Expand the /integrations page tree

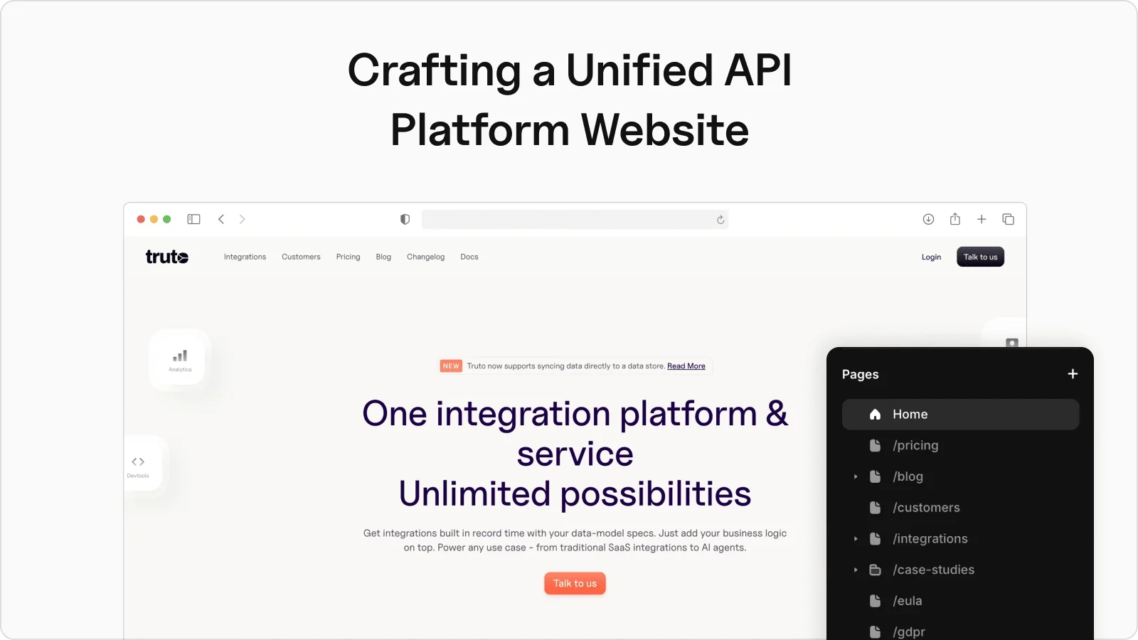(856, 539)
